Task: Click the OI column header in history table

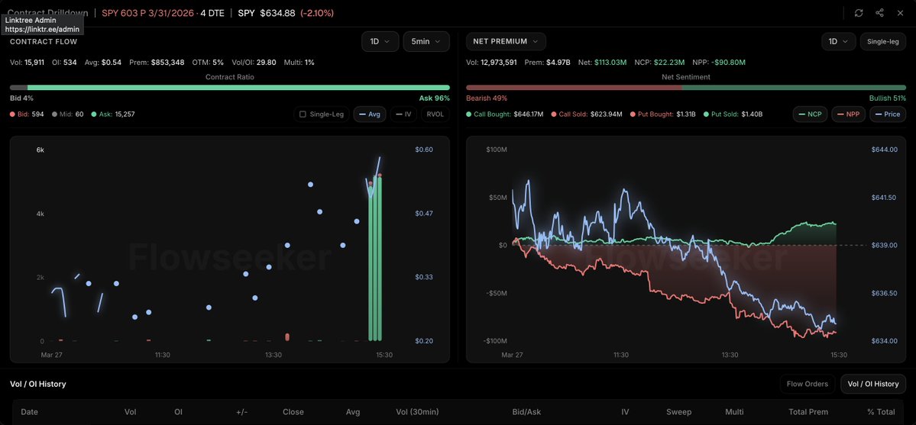Action: point(178,412)
